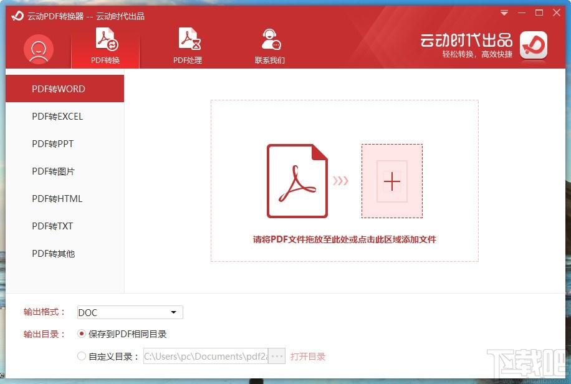Select 保存到PDF相同目录 output option
Image resolution: width=571 pixels, height=384 pixels.
coord(82,334)
